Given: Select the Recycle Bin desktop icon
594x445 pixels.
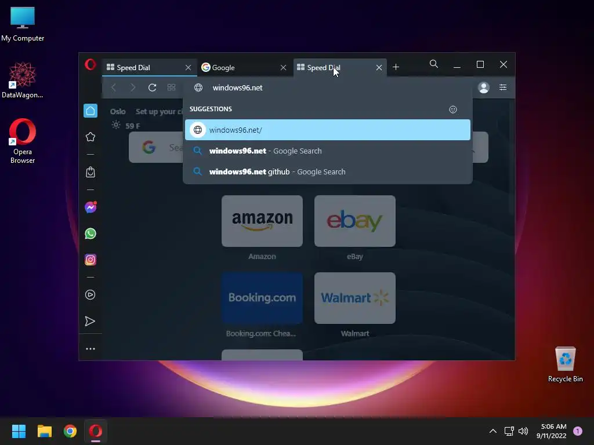Looking at the screenshot, I should tap(565, 365).
